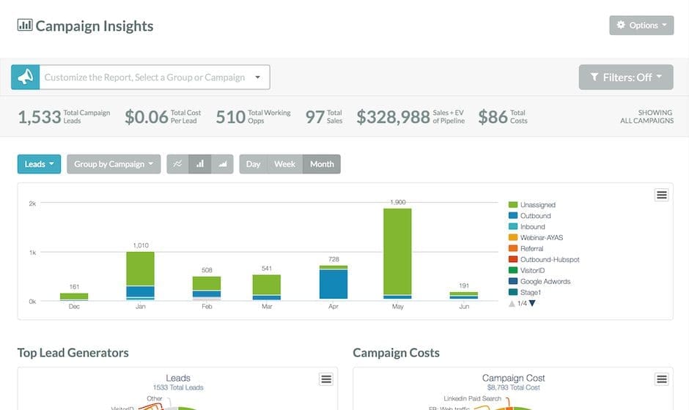
Task: Click the Webinar-AYAS orange legend swatch
Action: click(513, 238)
